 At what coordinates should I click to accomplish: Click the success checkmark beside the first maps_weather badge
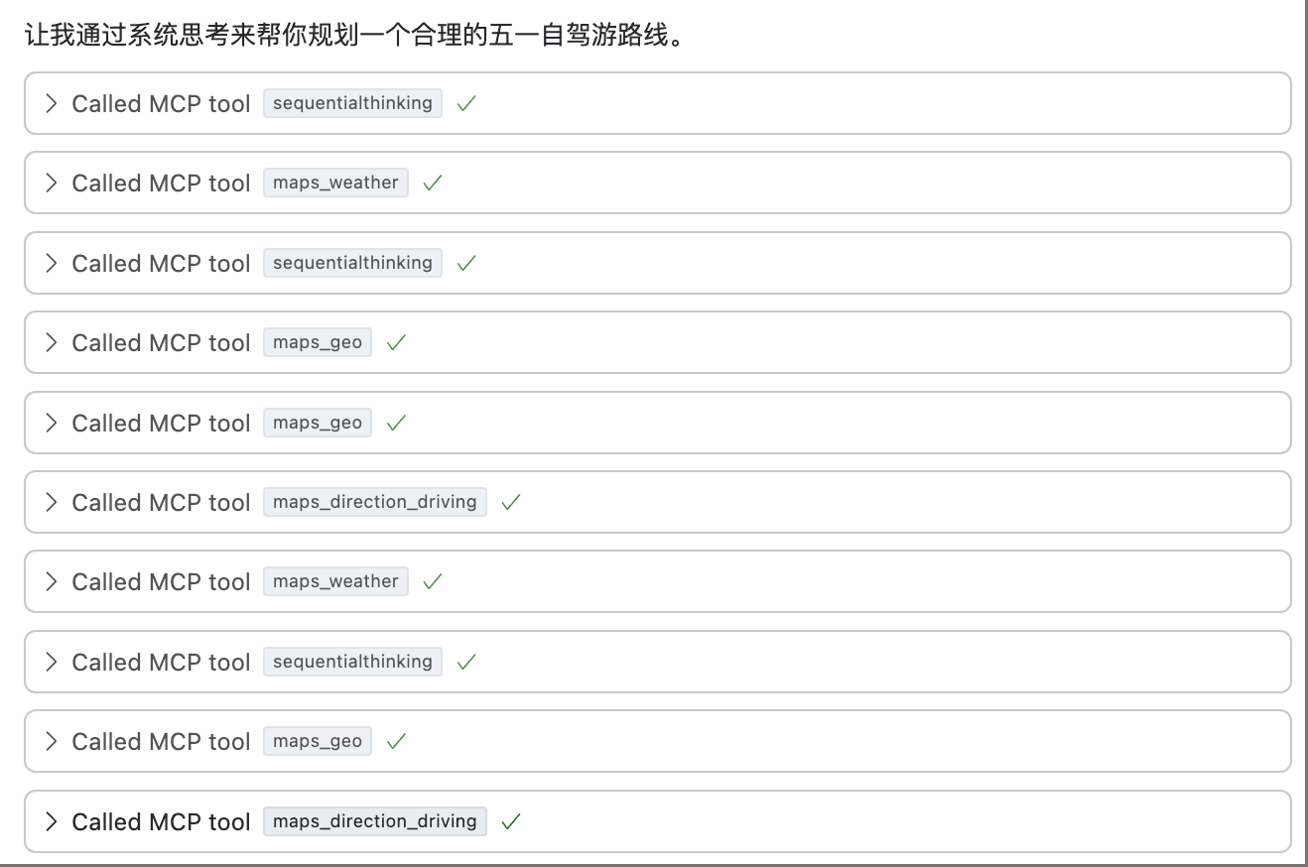click(x=431, y=183)
